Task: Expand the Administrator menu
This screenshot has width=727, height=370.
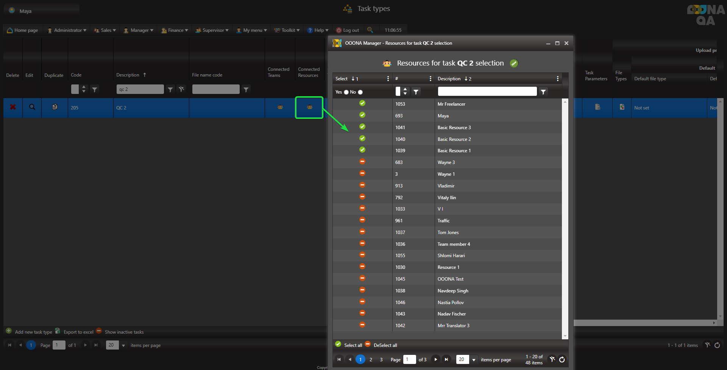Action: [67, 30]
